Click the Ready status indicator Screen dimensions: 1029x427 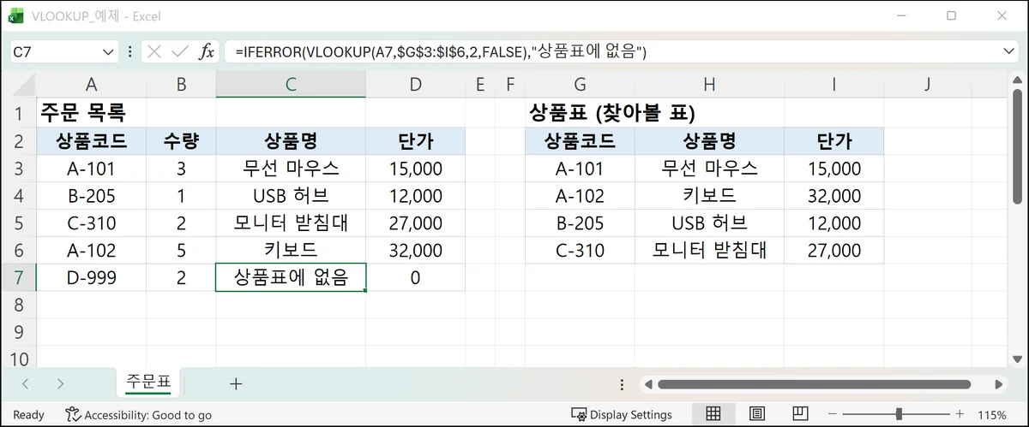[28, 415]
